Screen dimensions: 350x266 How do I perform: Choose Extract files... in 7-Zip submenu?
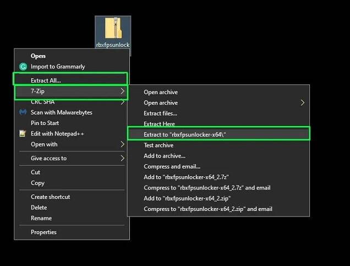click(x=218, y=113)
